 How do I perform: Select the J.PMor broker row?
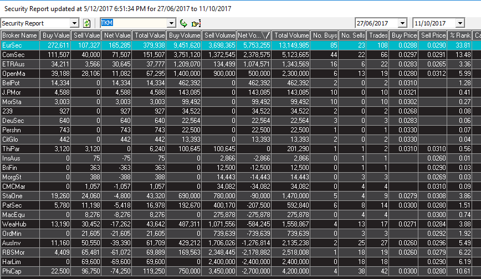pyautogui.click(x=240, y=92)
